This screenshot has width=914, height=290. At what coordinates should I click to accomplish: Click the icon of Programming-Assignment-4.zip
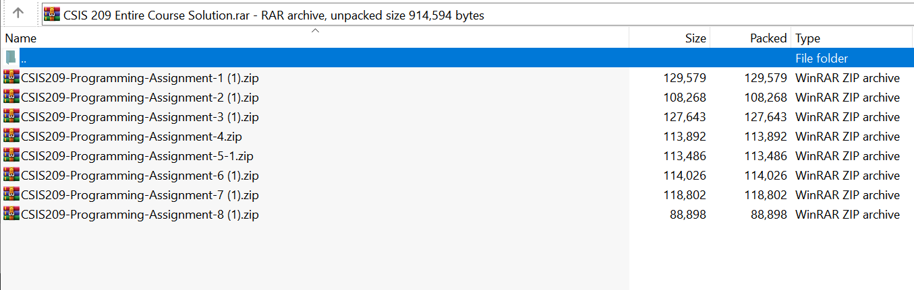pyautogui.click(x=11, y=136)
